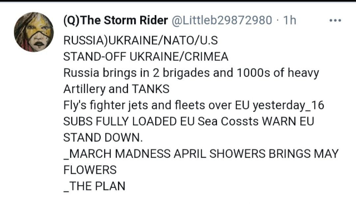Click the _THE PLAN closing line
This screenshot has height=204, width=356.
coord(94,187)
